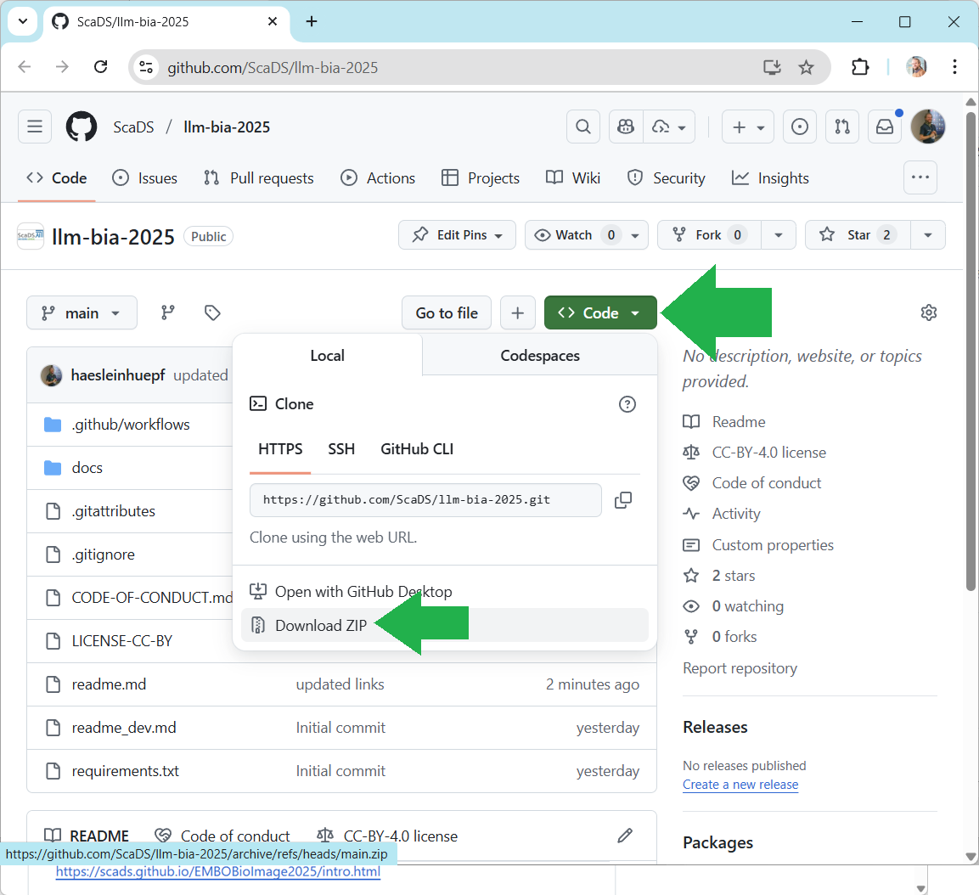Star the llm-bia-2025 repository
979x895 pixels.
click(x=858, y=235)
